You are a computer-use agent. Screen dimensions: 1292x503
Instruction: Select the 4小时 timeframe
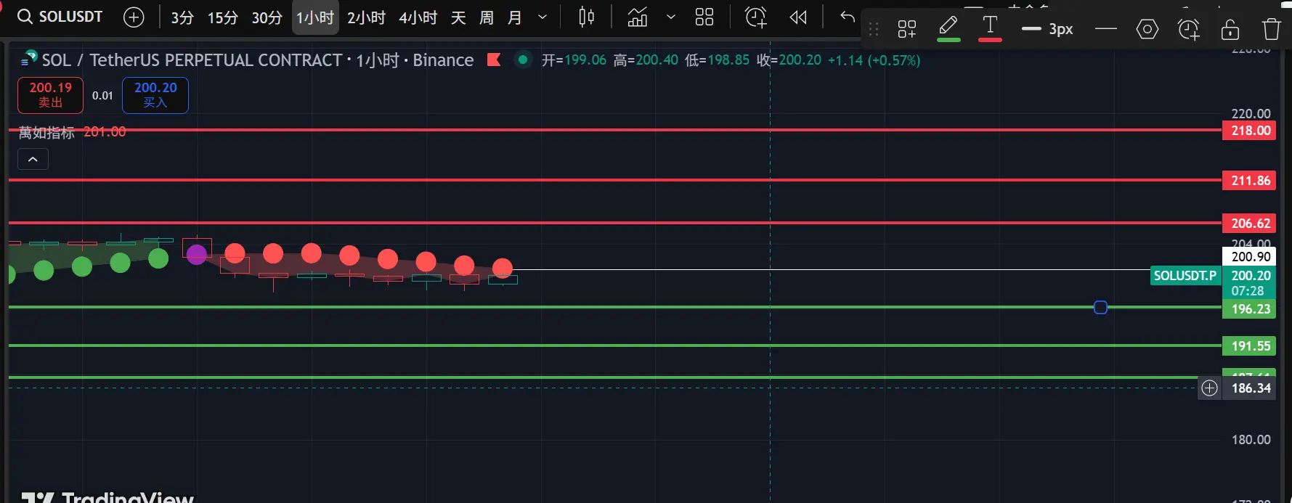coord(418,17)
